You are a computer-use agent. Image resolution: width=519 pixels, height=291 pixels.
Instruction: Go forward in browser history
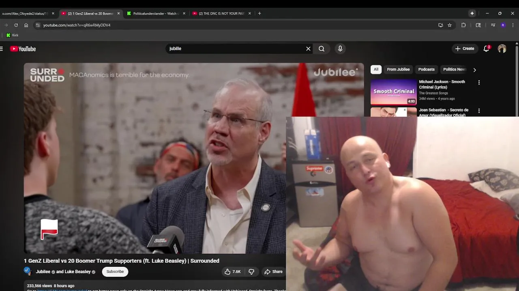[x=6, y=25]
